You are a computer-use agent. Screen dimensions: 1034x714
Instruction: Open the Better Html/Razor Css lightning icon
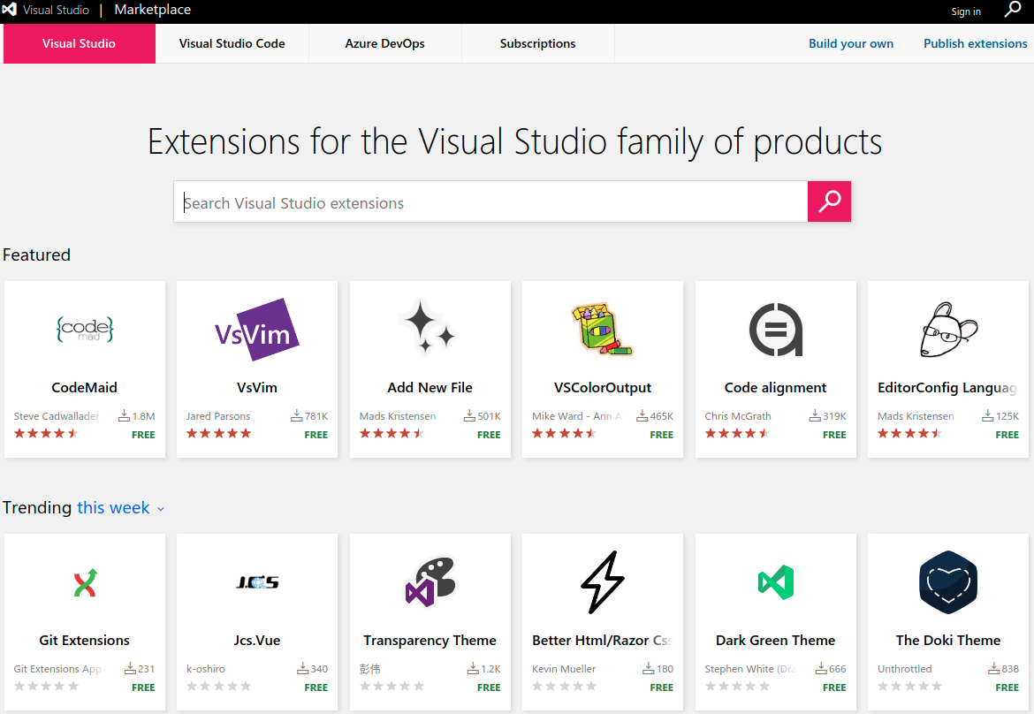pyautogui.click(x=602, y=581)
